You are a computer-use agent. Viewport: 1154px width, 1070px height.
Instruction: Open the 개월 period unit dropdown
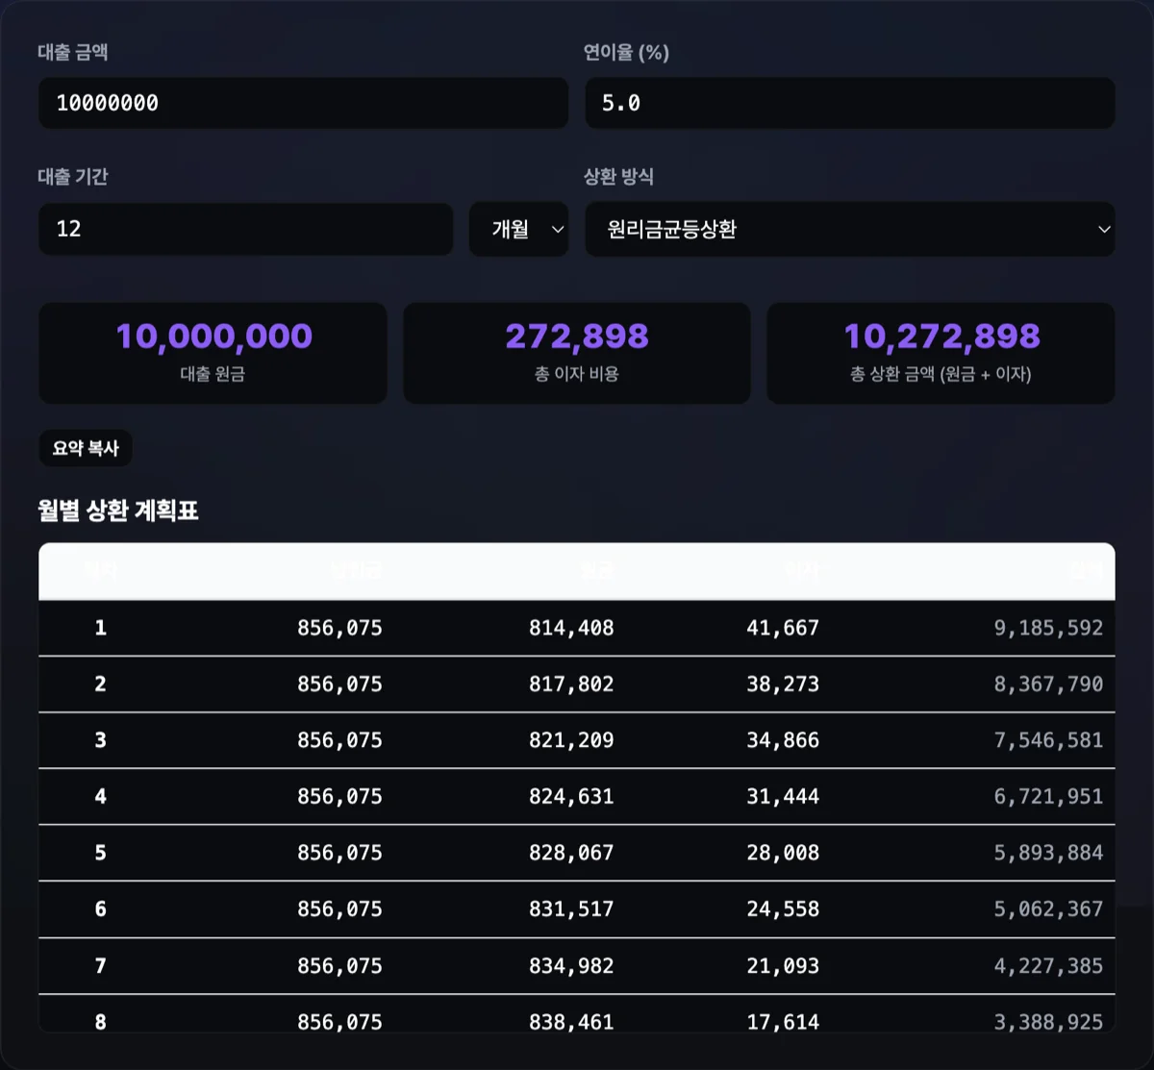tap(518, 229)
